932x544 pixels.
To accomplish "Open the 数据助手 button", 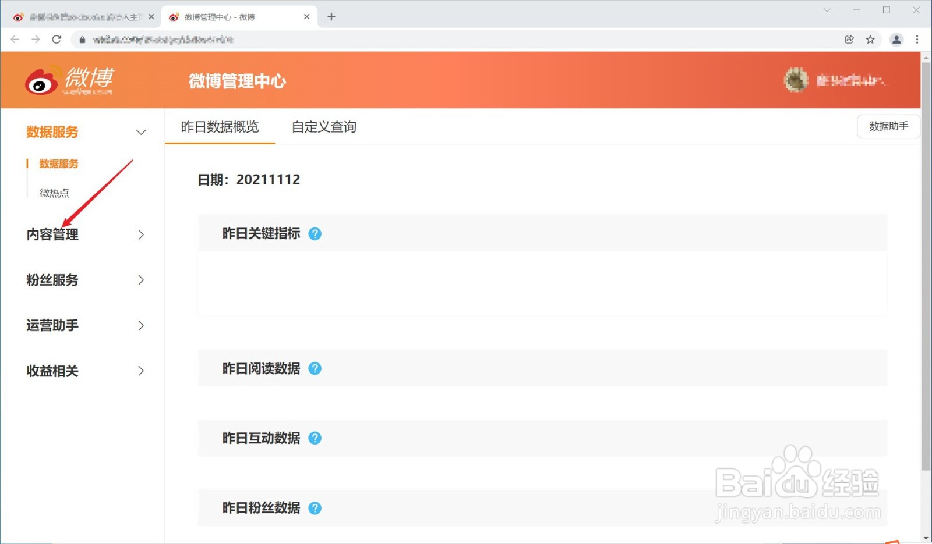I will click(x=888, y=126).
